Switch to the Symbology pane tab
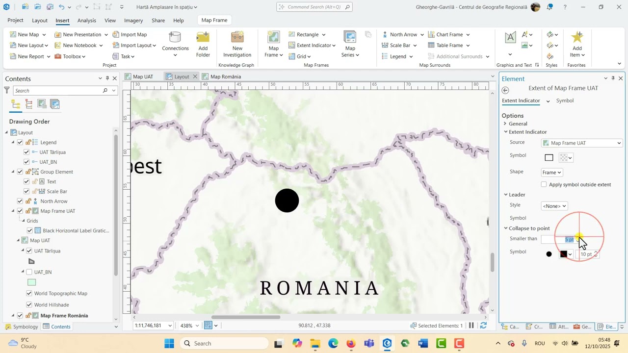This screenshot has width=628, height=353. (x=22, y=327)
